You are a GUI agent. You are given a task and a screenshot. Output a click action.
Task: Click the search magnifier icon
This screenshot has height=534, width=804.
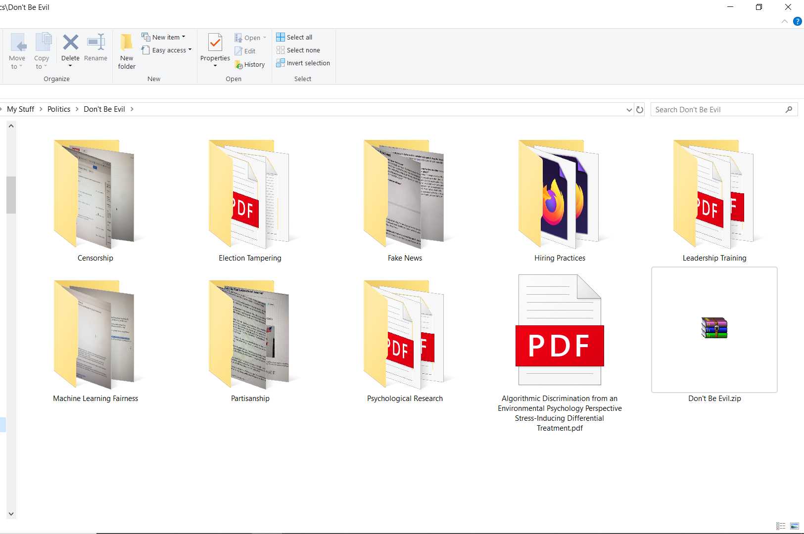pyautogui.click(x=789, y=110)
